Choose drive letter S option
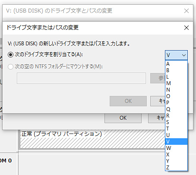This screenshot has width=196, height=175. (x=176, y=122)
